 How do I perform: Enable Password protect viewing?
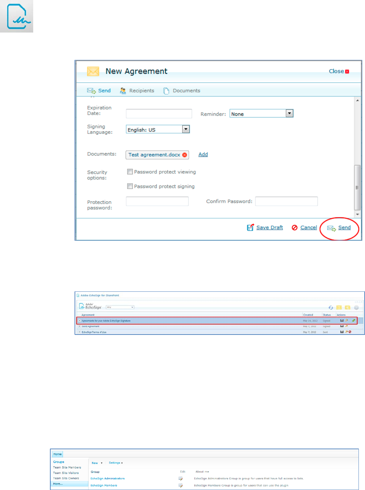point(130,172)
